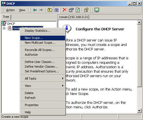Image resolution: width=143 pixels, height=120 pixels.
Task: Open Properties via the toolbar icon
Action: click(71, 10)
